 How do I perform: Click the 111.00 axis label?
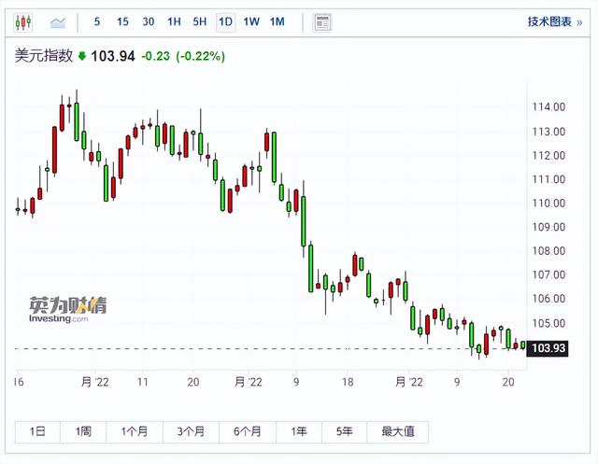coord(548,179)
